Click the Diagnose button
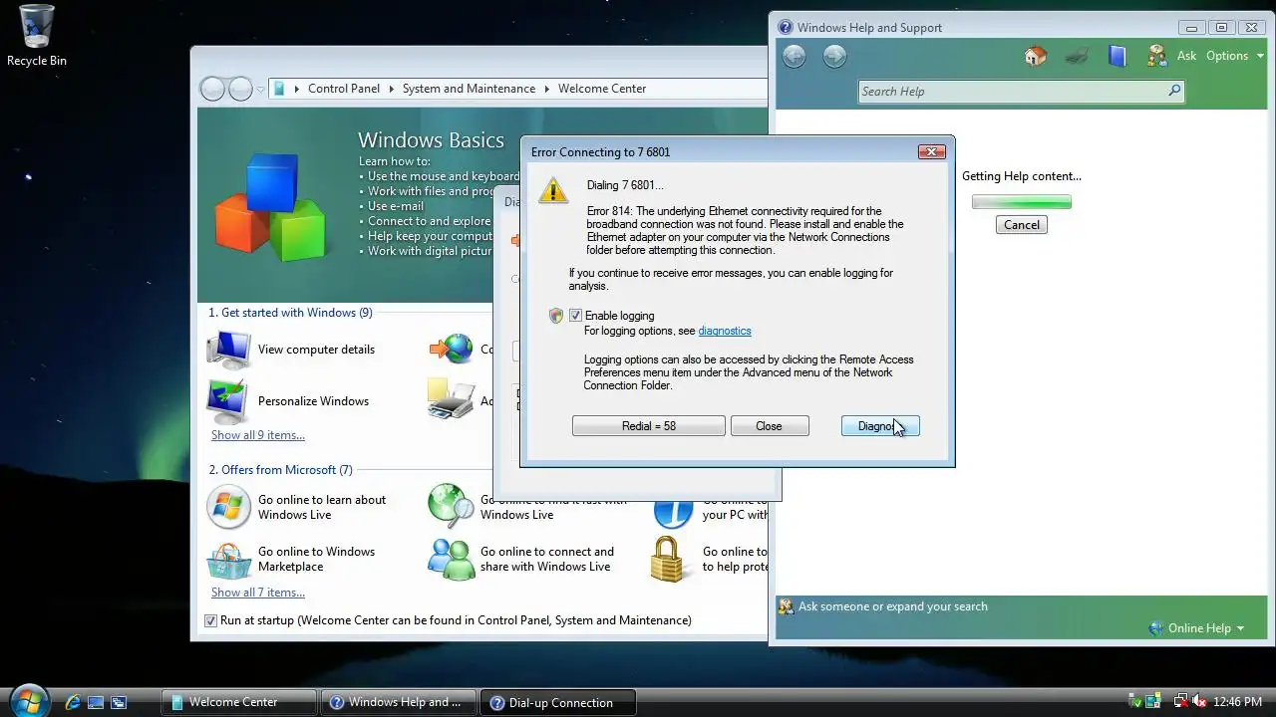 (880, 426)
